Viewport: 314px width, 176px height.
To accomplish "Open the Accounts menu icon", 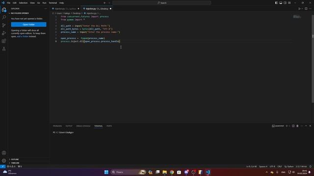I will coord(4,153).
